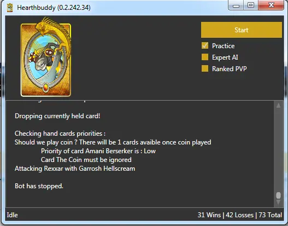Click the Idle status label
The height and width of the screenshot is (226, 288).
point(13,215)
